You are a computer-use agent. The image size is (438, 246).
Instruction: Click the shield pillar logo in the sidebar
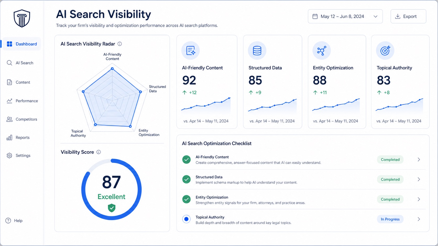coord(22,18)
